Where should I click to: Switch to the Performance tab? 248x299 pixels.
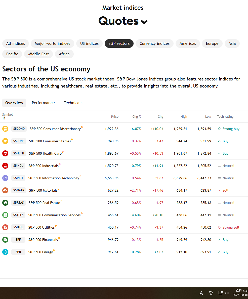(43, 103)
